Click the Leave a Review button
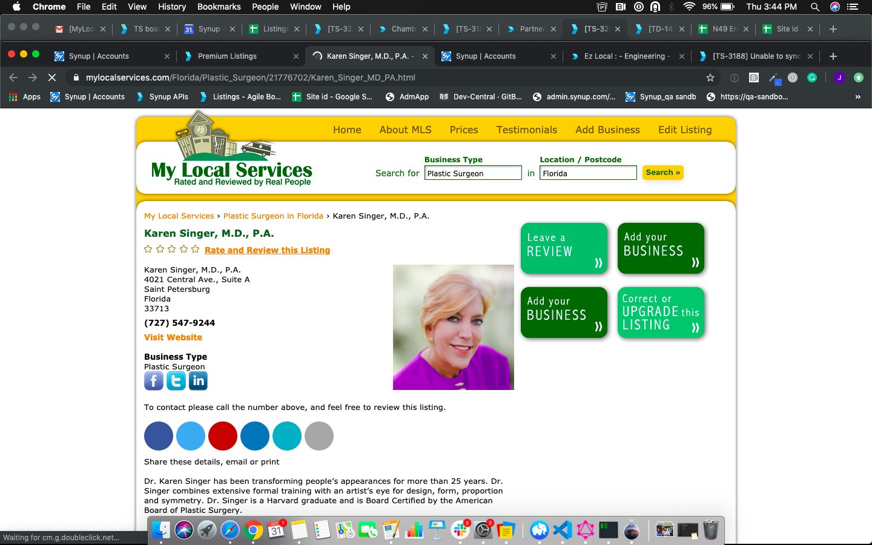The height and width of the screenshot is (545, 872). pyautogui.click(x=564, y=248)
